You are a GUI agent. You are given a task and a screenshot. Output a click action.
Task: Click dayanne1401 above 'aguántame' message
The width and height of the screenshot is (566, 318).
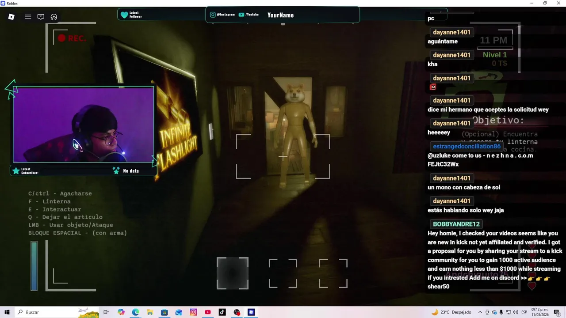click(x=451, y=32)
